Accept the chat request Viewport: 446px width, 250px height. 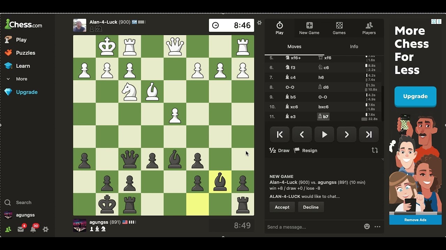click(x=282, y=207)
